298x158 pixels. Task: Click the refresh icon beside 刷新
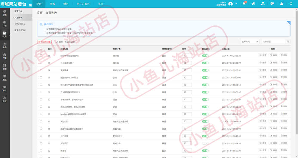[56, 42]
